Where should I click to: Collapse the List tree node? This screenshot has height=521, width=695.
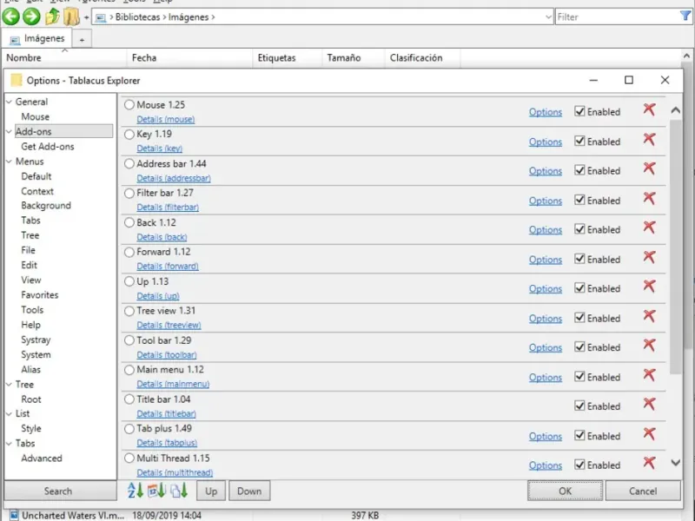tap(9, 414)
